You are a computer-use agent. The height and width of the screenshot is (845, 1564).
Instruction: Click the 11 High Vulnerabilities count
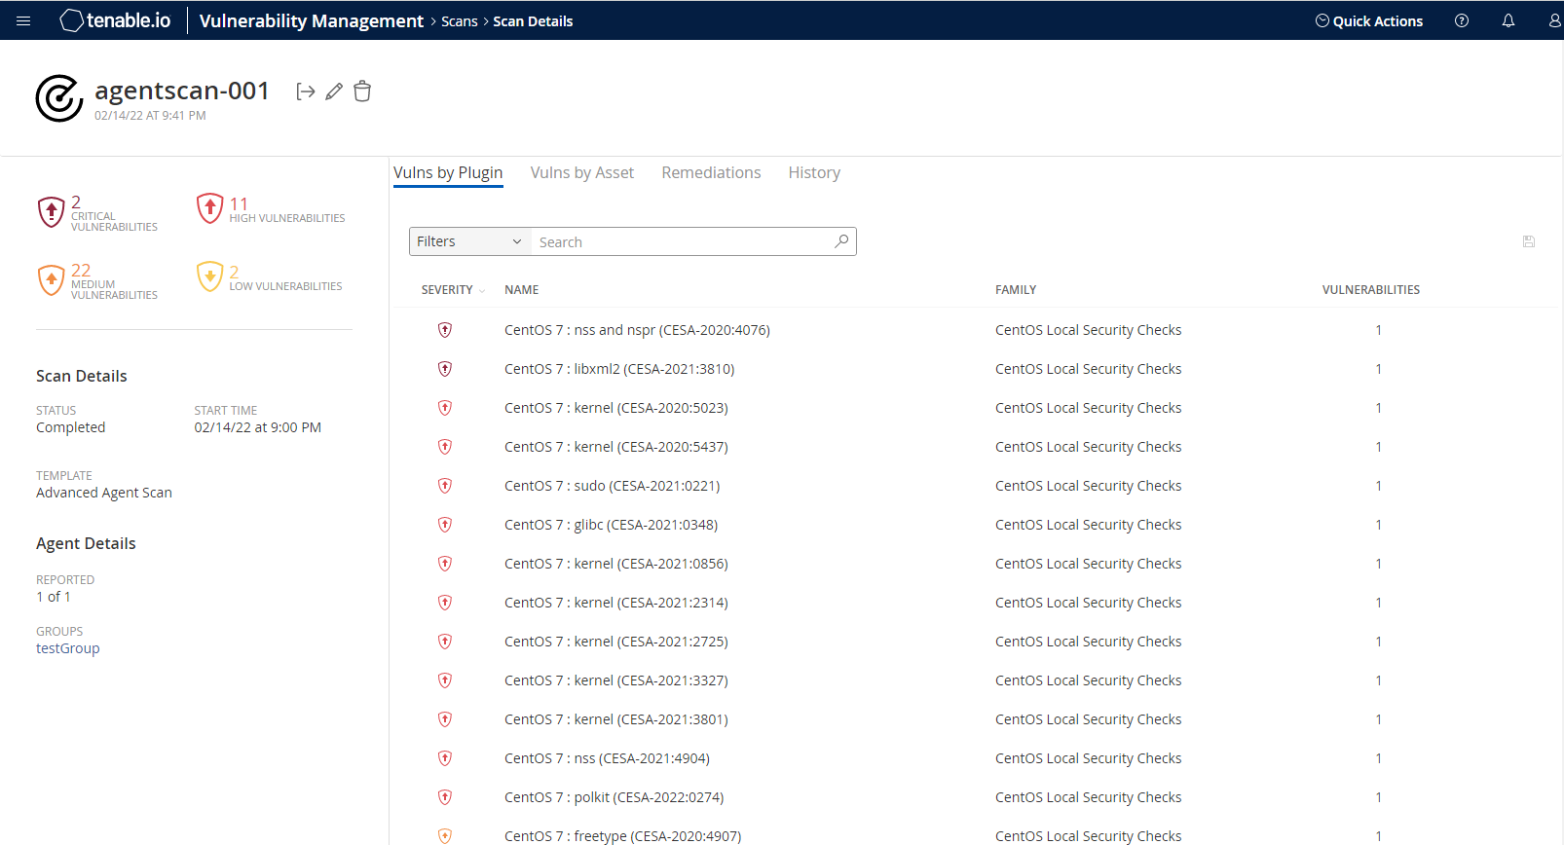click(x=239, y=203)
